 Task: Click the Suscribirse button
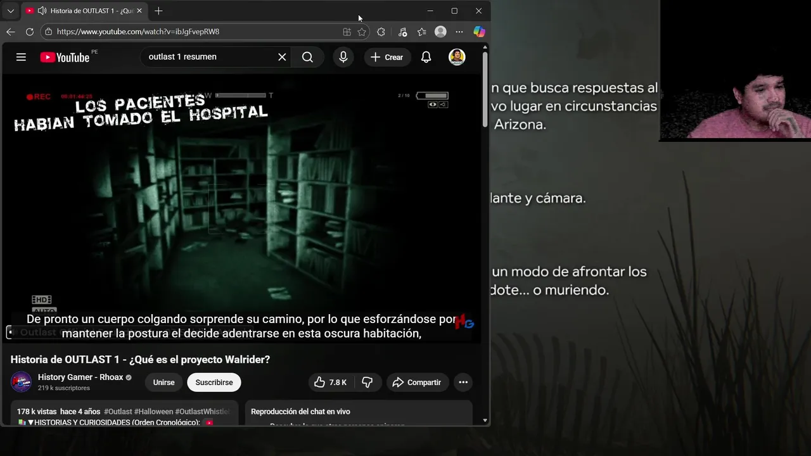(x=214, y=383)
